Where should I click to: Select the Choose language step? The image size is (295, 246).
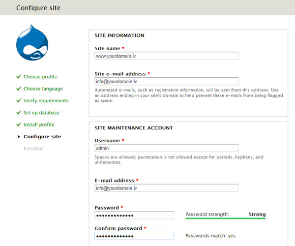click(43, 89)
